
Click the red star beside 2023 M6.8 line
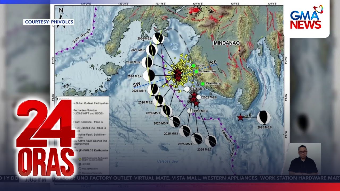tap(240, 118)
